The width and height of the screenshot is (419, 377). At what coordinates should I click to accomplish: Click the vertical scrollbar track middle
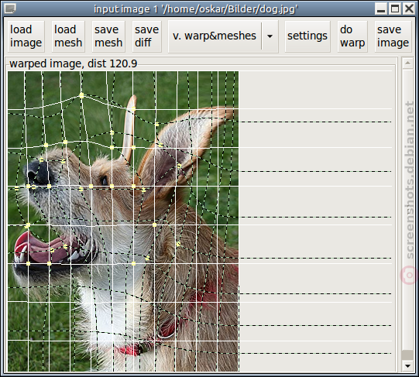pyautogui.click(x=407, y=209)
